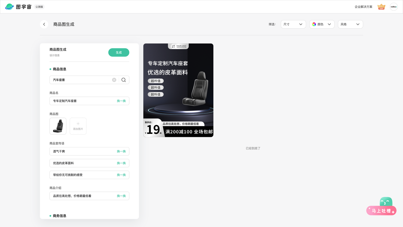Open the 风格 filter dropdown

(x=350, y=24)
